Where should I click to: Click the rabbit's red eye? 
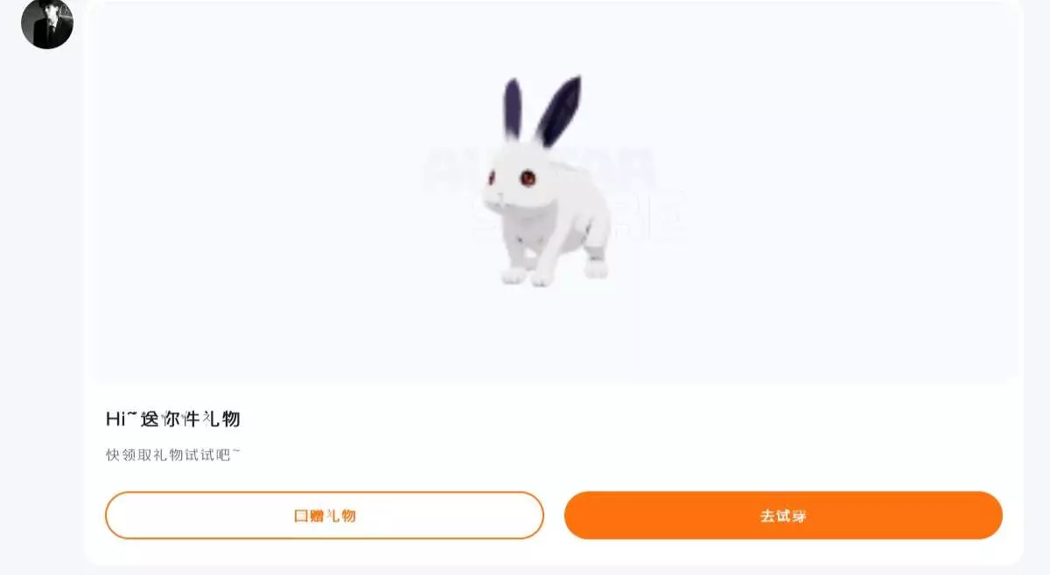[x=527, y=177]
